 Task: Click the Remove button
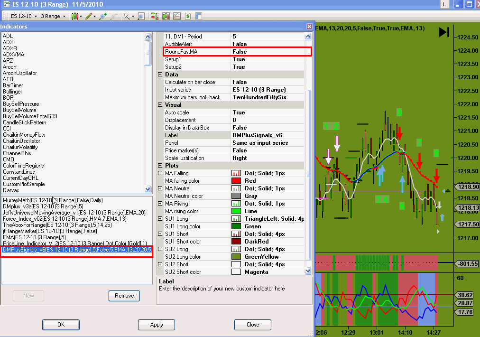124,296
